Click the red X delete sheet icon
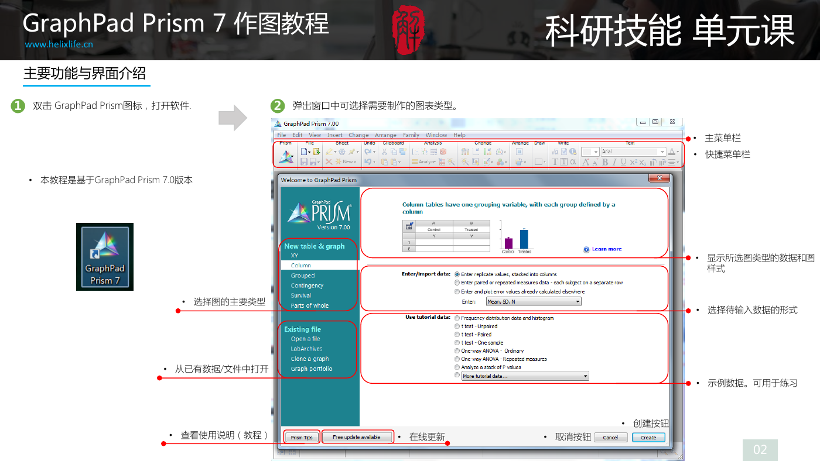The height and width of the screenshot is (461, 820). [x=329, y=162]
